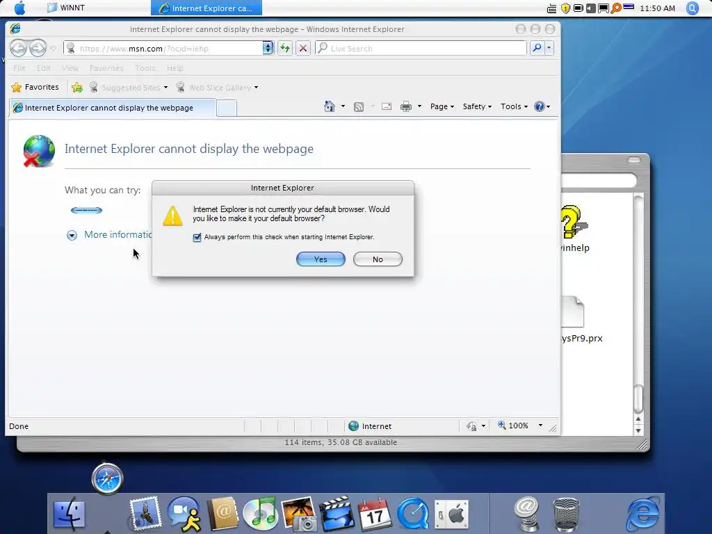Select the 'cannot display the webpage' tab
712x534 pixels.
point(112,108)
